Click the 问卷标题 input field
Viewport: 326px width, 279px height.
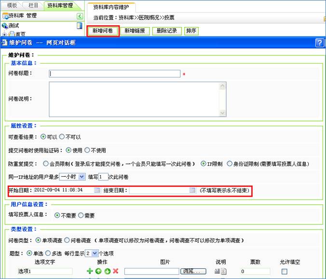[115, 74]
